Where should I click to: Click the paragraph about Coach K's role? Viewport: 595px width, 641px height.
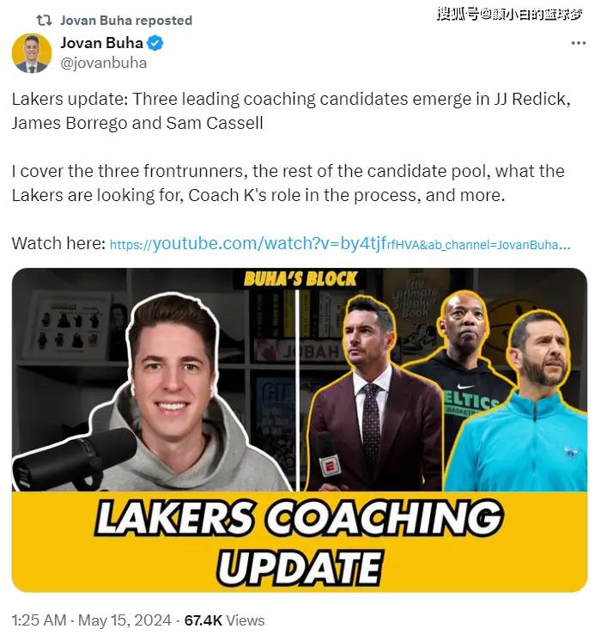click(x=288, y=183)
